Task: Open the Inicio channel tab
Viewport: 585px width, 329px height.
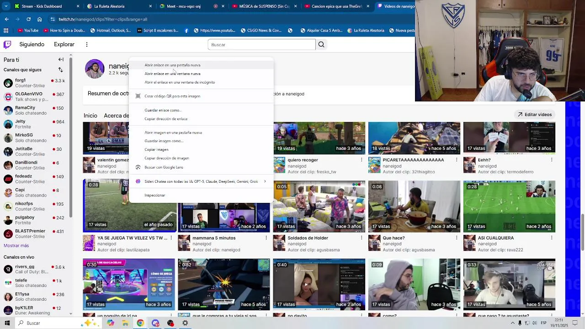Action: 90,116
